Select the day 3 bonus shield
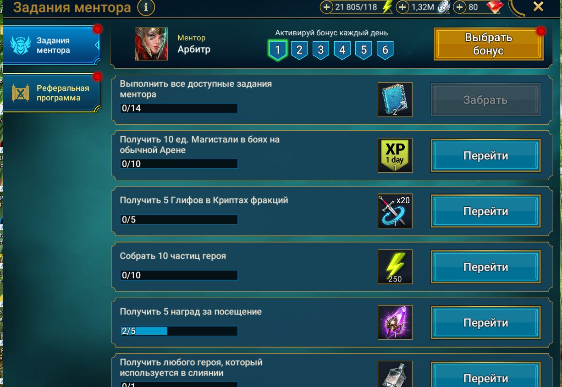 [321, 50]
